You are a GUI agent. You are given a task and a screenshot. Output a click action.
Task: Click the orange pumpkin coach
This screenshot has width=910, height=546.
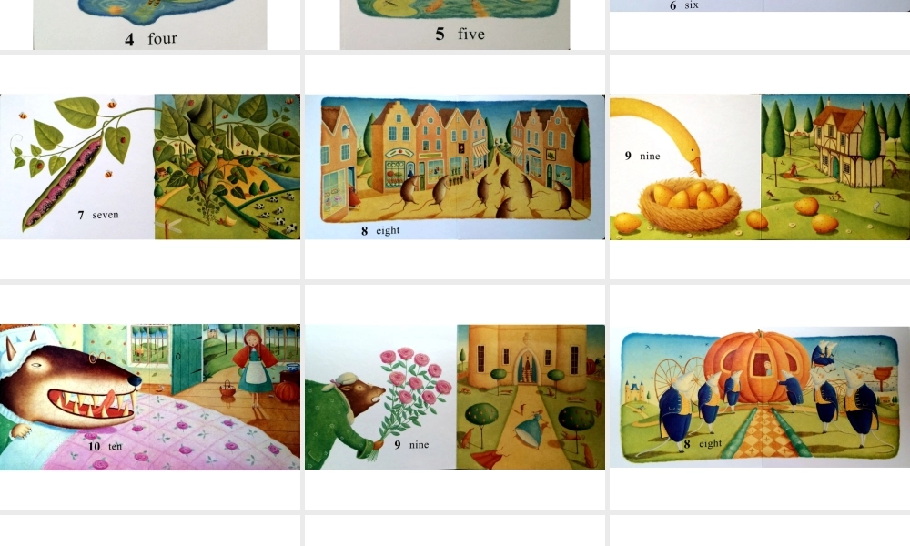(757, 367)
